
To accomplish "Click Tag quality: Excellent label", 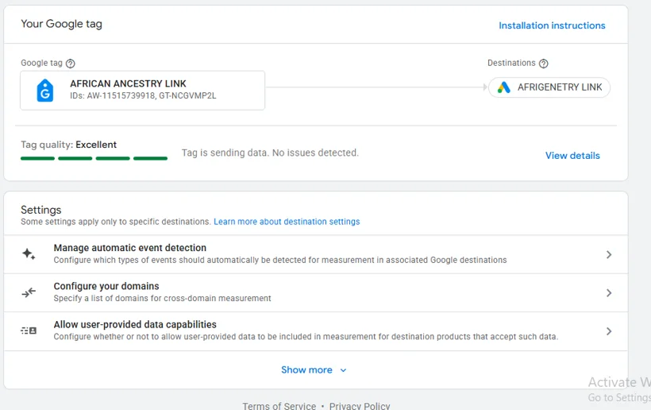I will [x=68, y=145].
